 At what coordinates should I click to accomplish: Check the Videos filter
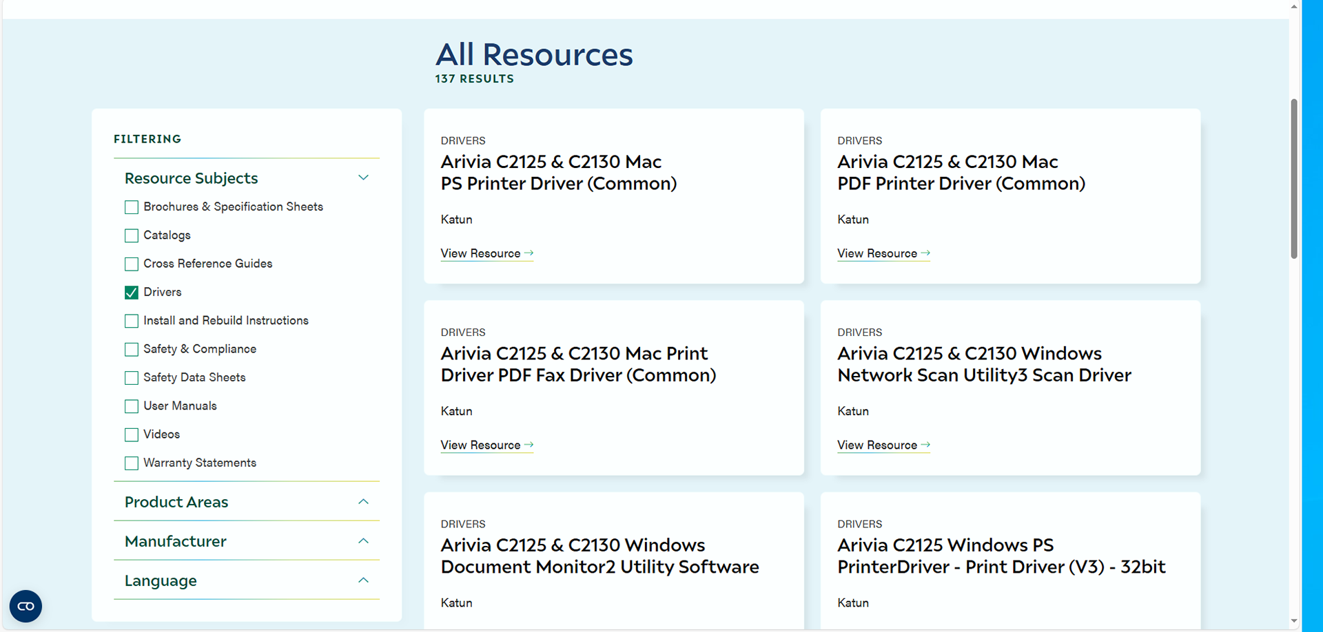click(131, 434)
